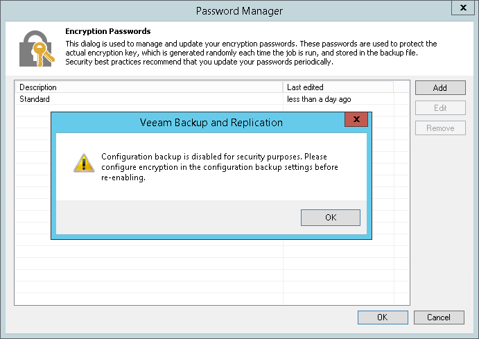Confirm Password Manager with its bottom OK button
The width and height of the screenshot is (479, 339).
point(382,318)
